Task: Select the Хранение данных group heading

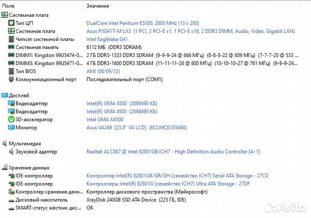Action: tap(29, 167)
